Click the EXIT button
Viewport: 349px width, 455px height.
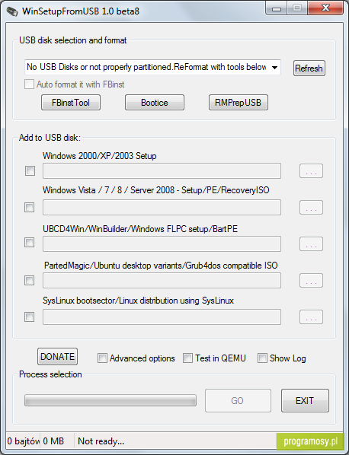(x=305, y=401)
